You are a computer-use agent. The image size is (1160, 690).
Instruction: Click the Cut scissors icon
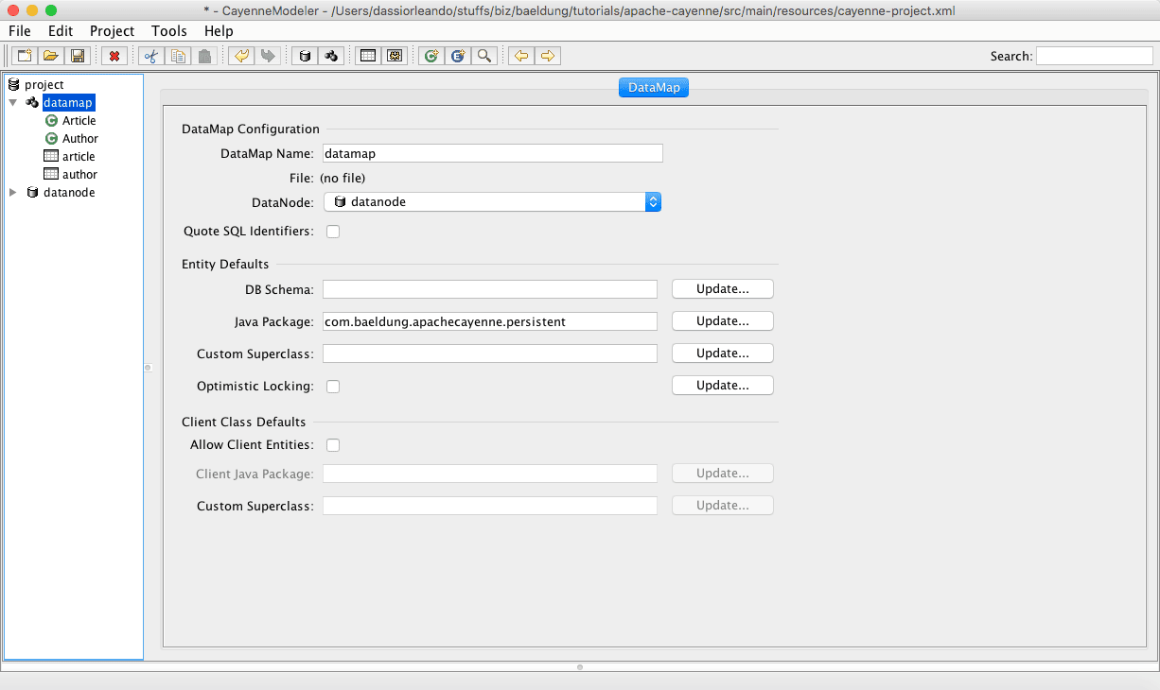(x=151, y=57)
